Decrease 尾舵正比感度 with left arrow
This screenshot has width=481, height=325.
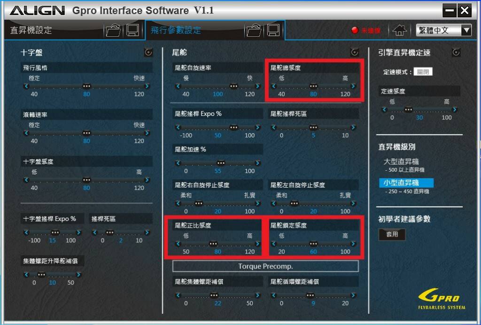coord(178,244)
